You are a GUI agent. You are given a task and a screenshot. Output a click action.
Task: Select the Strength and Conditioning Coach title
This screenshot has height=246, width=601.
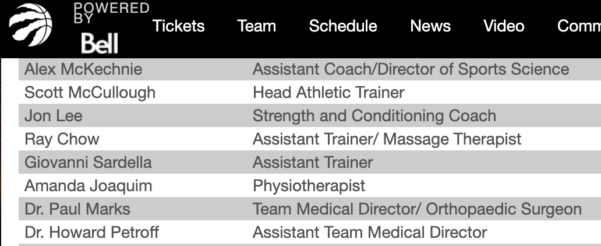pos(374,116)
